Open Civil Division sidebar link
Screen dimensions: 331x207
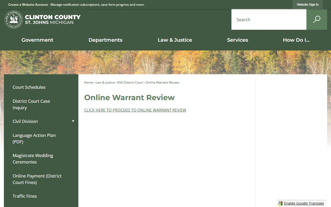pyautogui.click(x=25, y=121)
